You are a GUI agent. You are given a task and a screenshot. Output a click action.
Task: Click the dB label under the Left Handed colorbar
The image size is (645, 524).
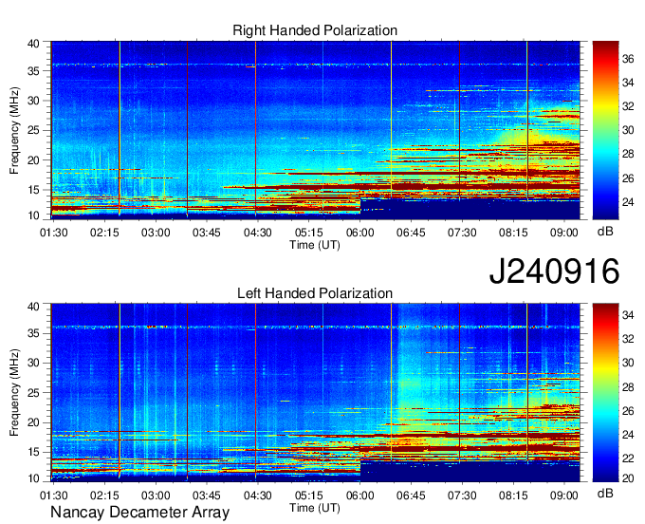tap(605, 494)
